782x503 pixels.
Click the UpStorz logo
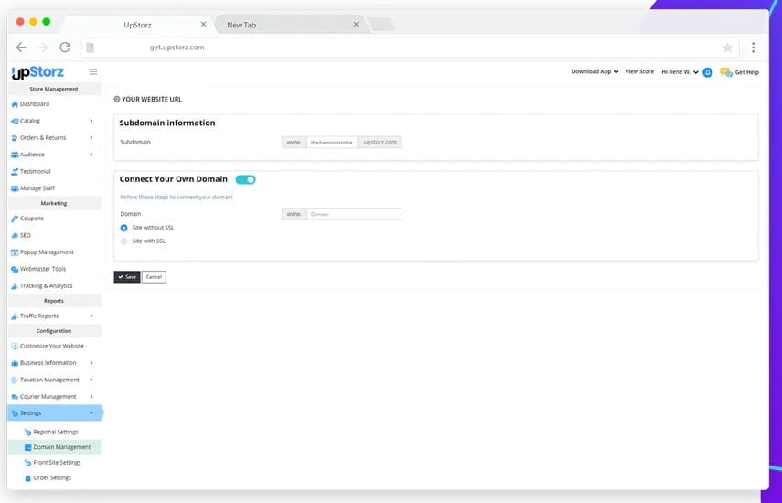(x=37, y=73)
